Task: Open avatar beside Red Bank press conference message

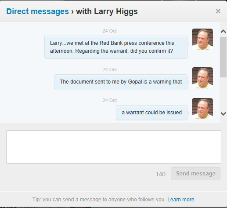Action: tap(202, 39)
